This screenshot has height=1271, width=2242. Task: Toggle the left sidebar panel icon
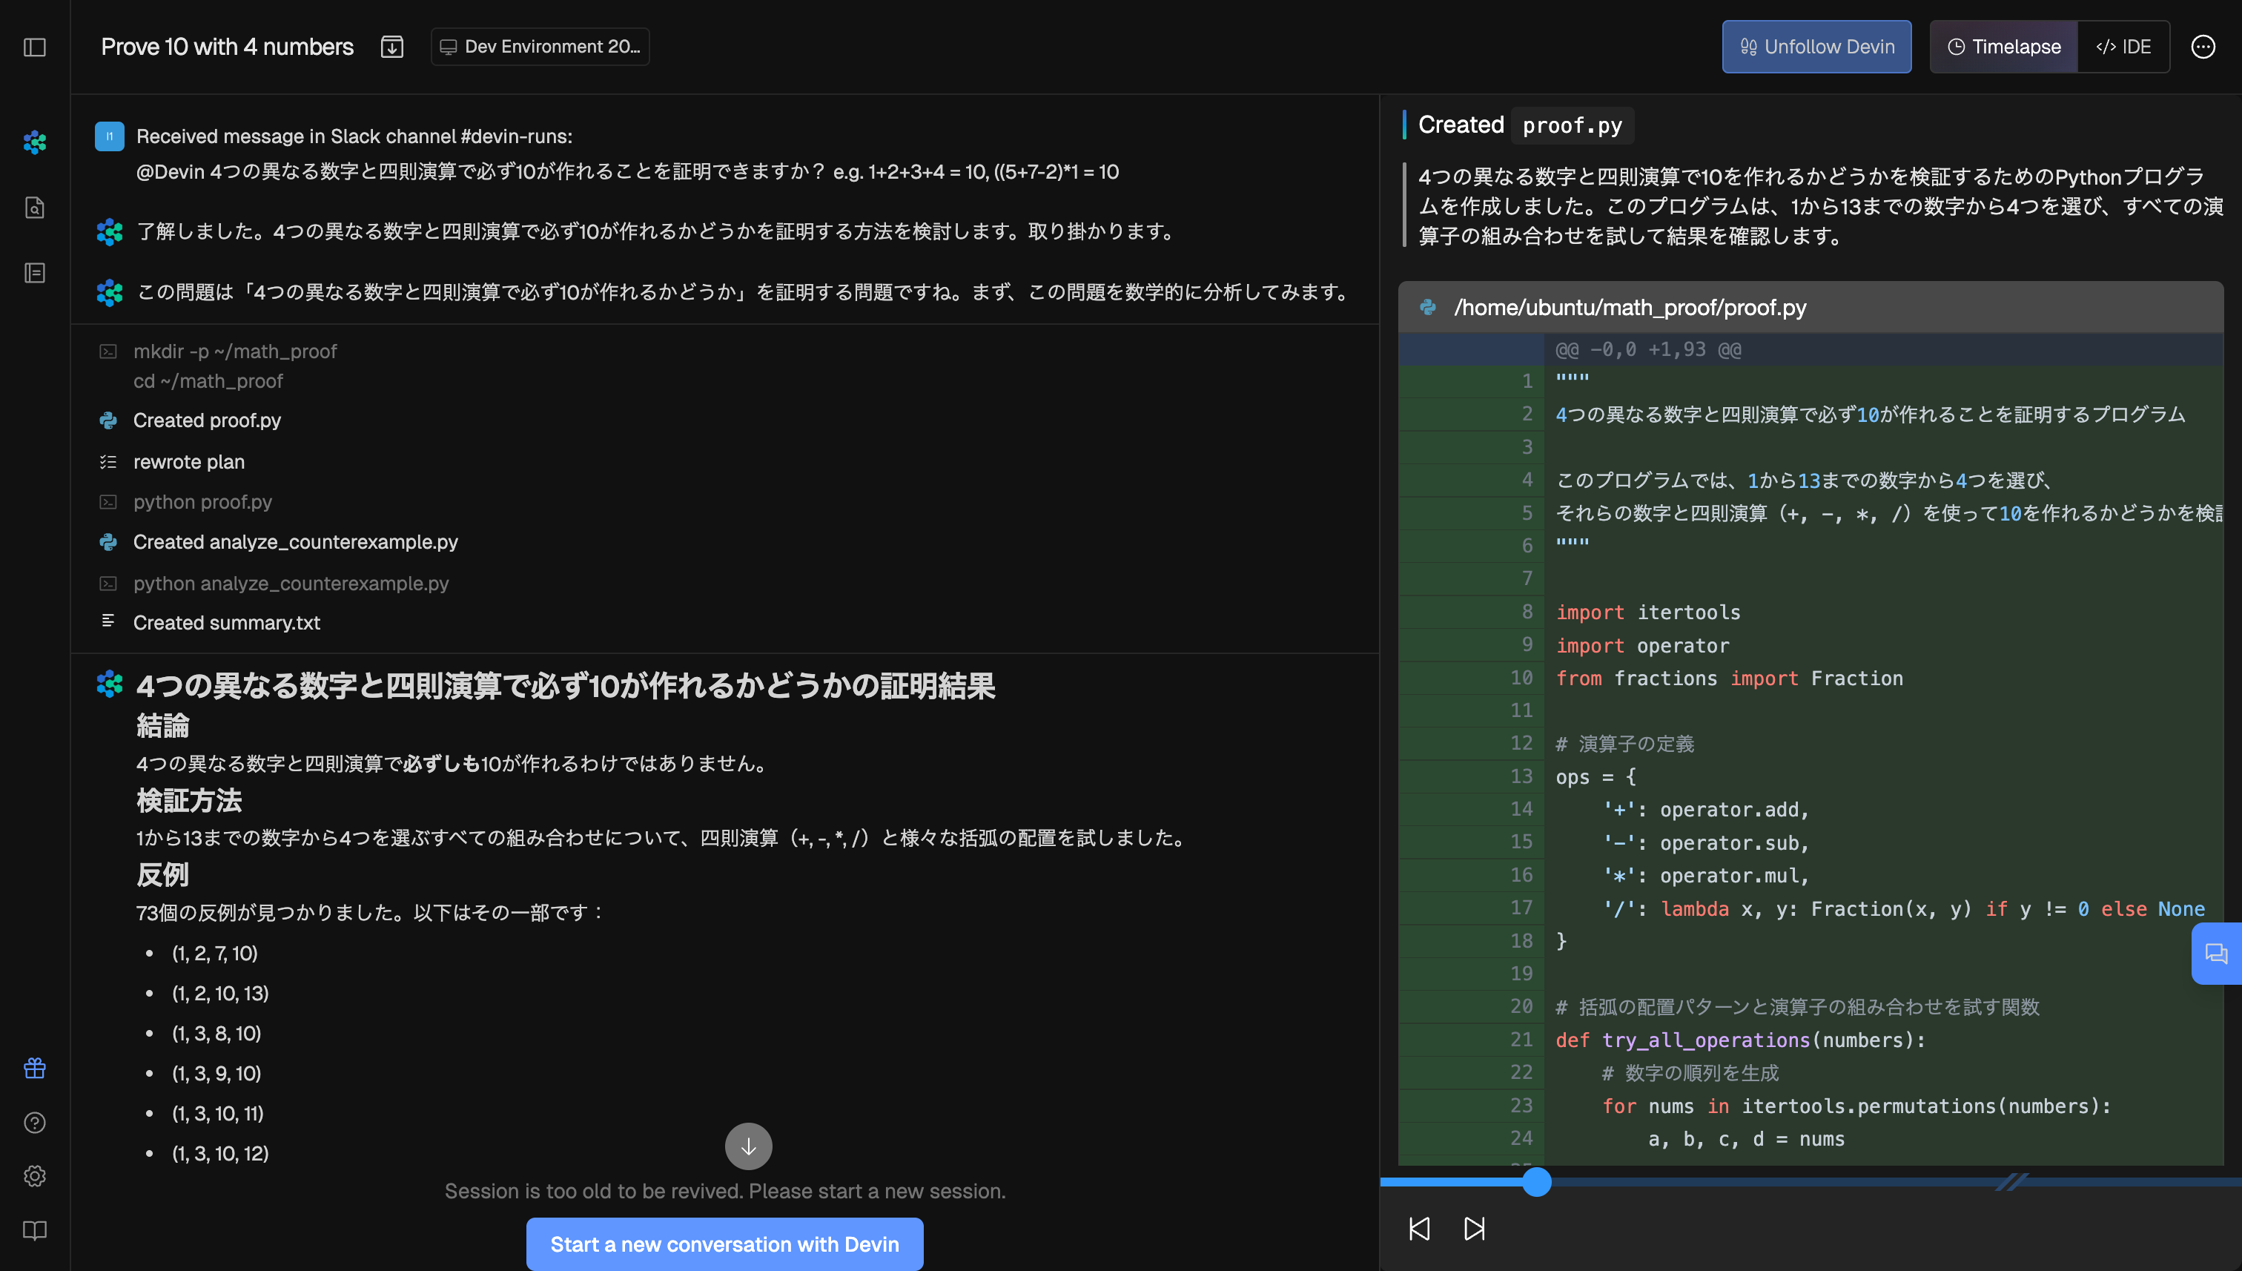(35, 47)
